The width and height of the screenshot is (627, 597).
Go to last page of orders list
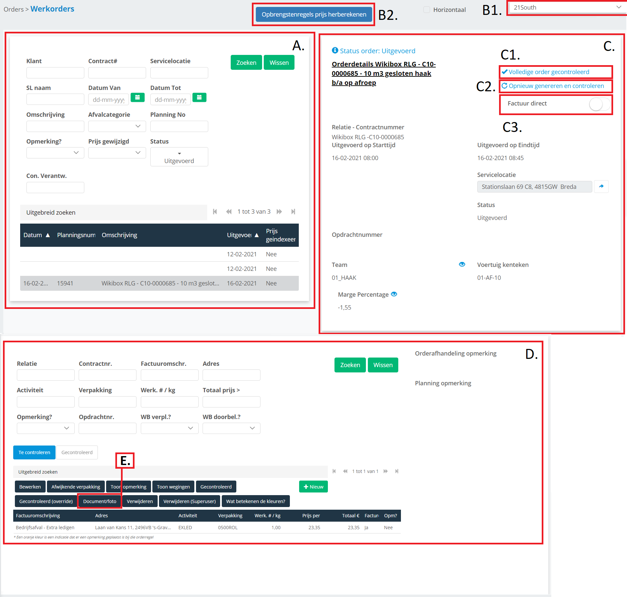(x=293, y=212)
